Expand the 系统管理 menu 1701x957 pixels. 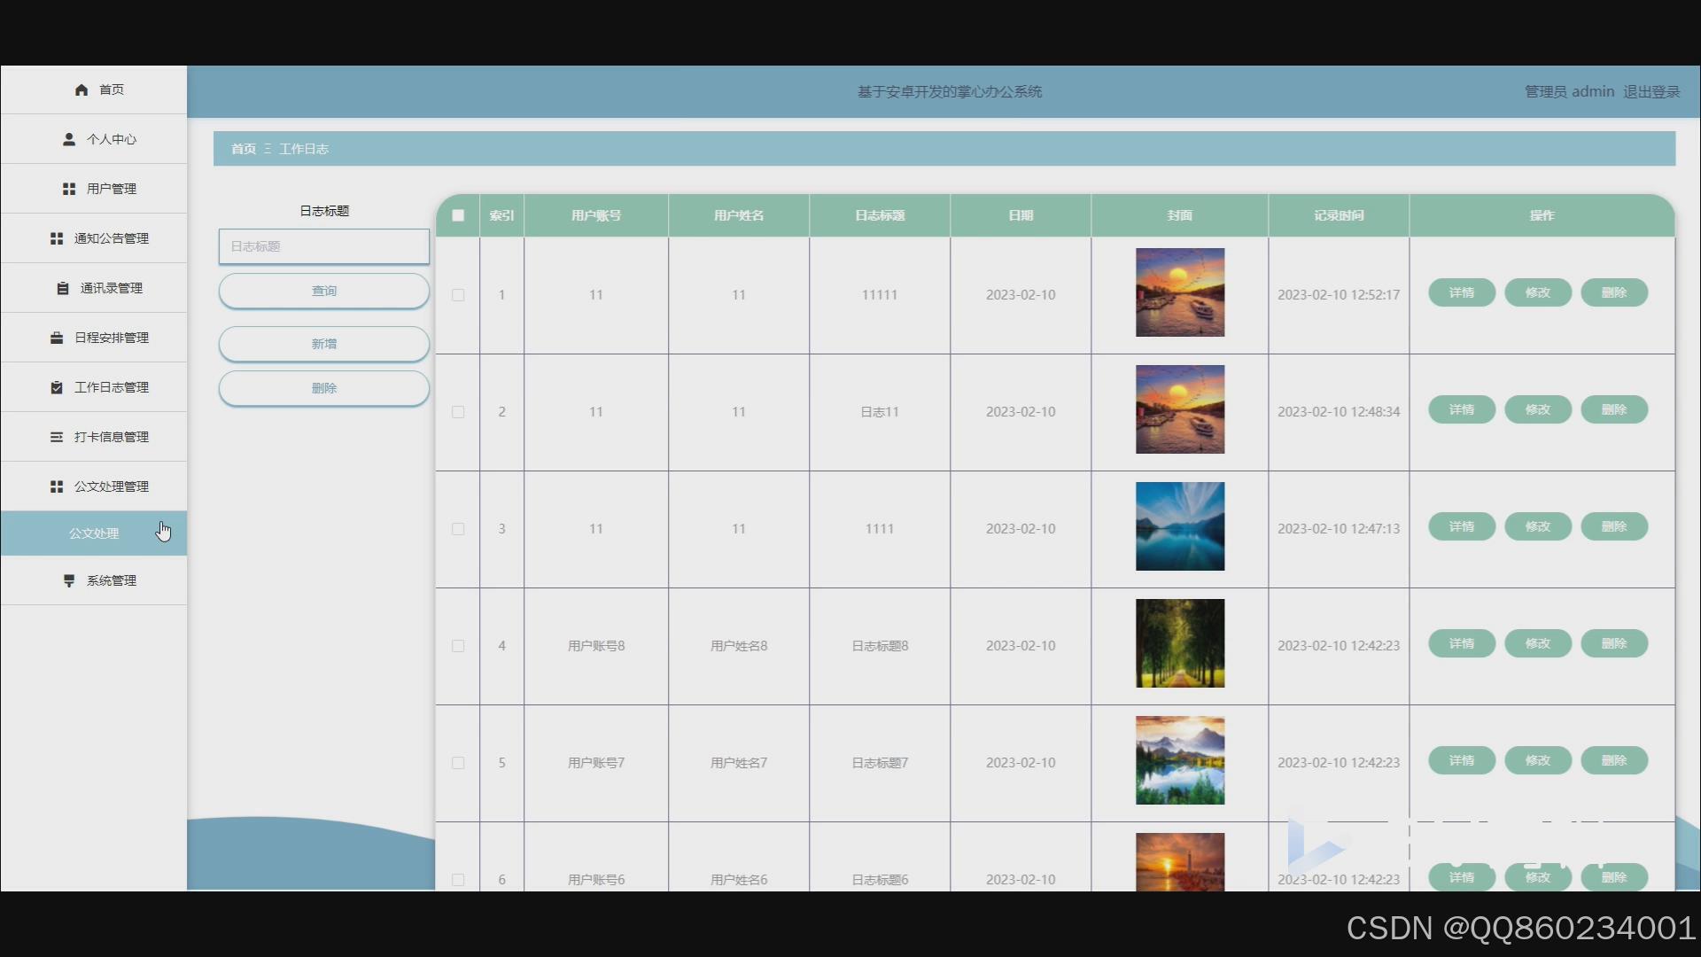[x=94, y=580]
